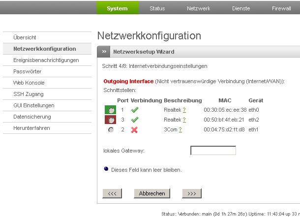Go to next wizard step with >>>

(192, 193)
